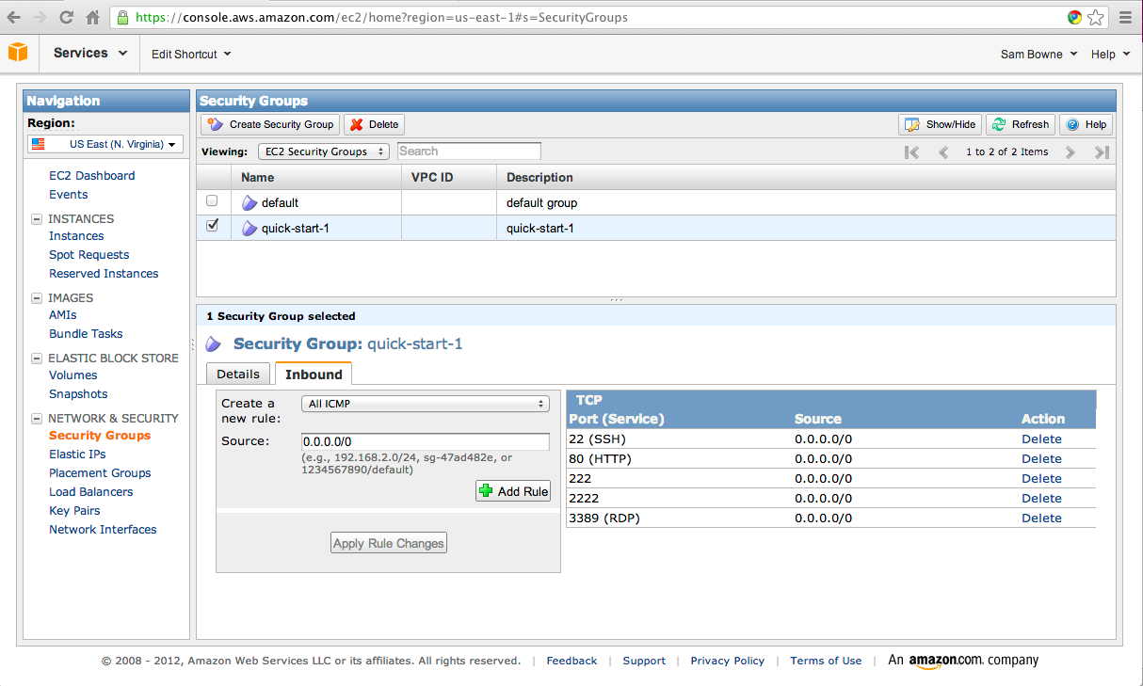Open Snapshots link
This screenshot has width=1143, height=686.
tap(78, 394)
